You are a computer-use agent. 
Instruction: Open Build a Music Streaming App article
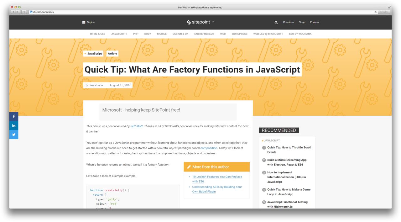click(287, 162)
